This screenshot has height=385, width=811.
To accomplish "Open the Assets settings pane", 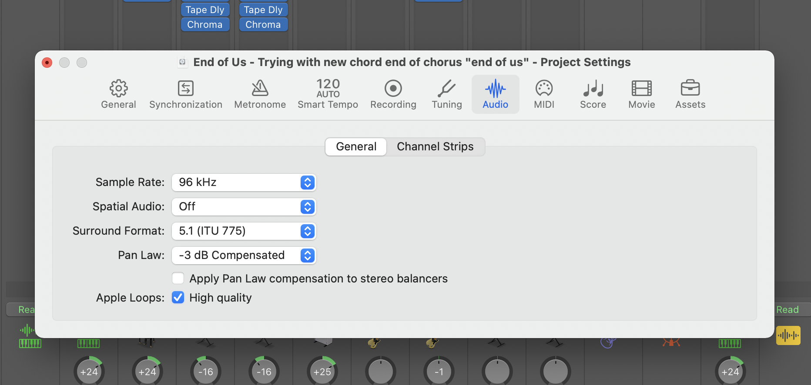I will 690,94.
